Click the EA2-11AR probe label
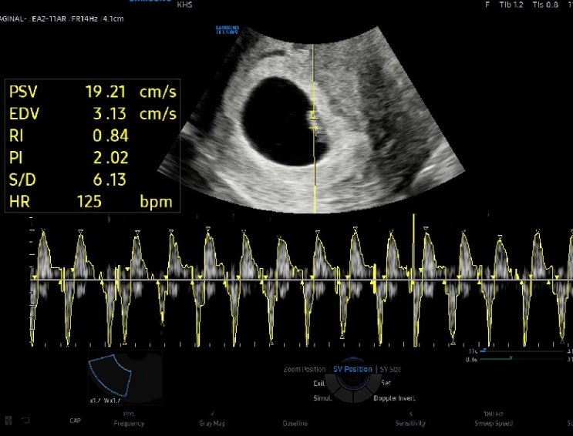This screenshot has height=436, width=573. point(49,18)
